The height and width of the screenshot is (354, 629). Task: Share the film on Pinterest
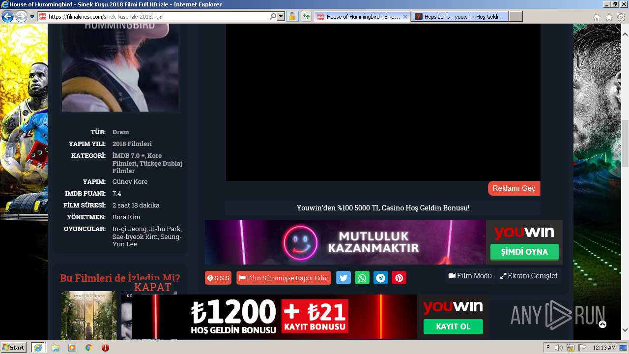pos(399,278)
